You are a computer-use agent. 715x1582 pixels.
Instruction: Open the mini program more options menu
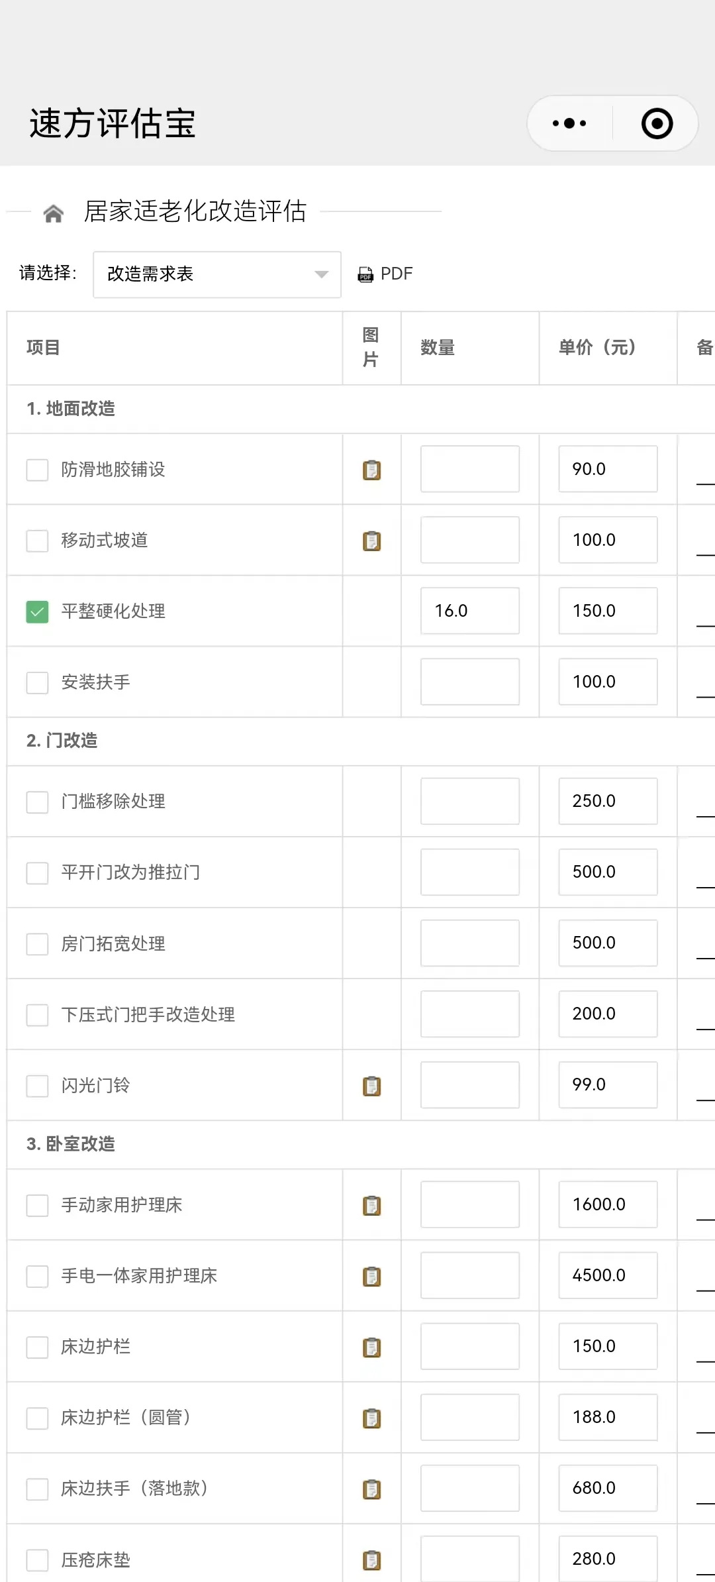click(569, 123)
